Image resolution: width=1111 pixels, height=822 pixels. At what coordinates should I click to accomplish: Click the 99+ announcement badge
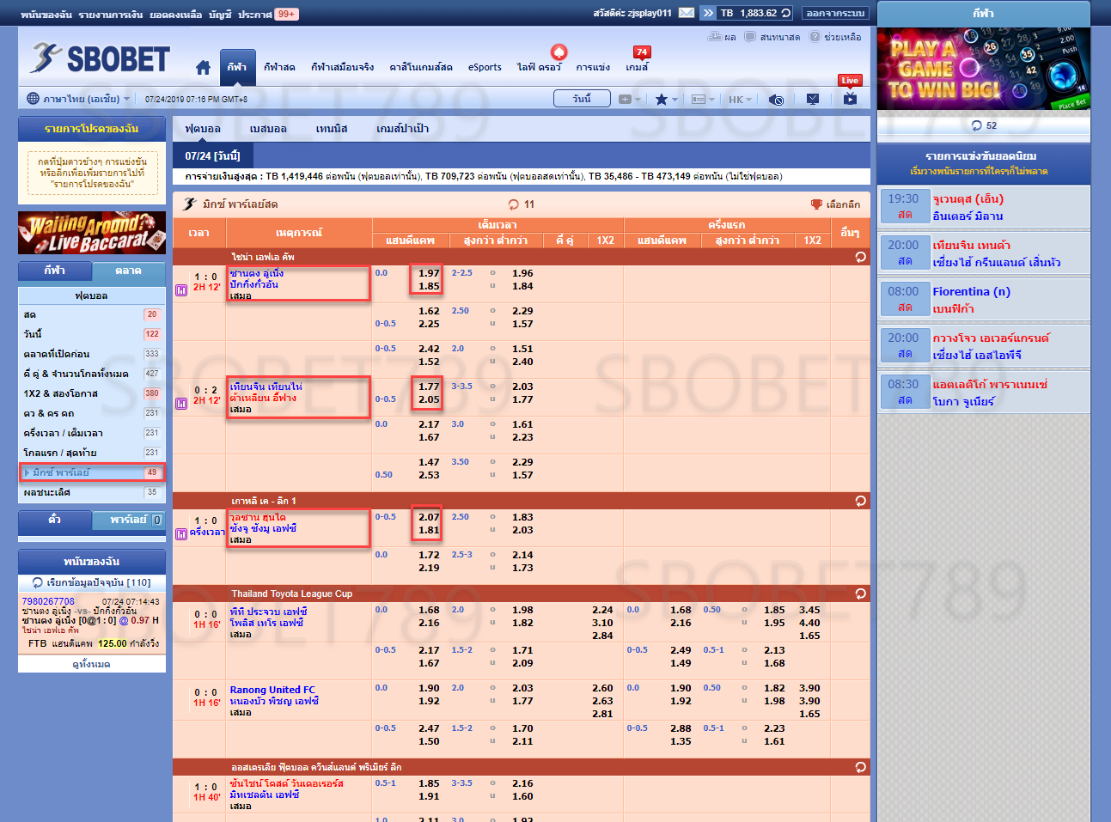pyautogui.click(x=286, y=14)
